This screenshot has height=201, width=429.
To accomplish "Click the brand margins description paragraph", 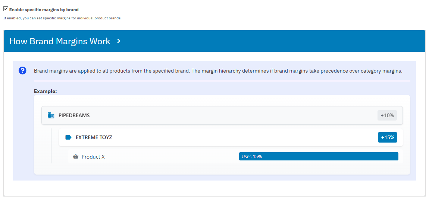I will coord(218,71).
